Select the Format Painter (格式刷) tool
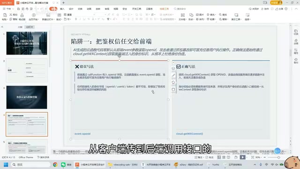 pos(22,17)
